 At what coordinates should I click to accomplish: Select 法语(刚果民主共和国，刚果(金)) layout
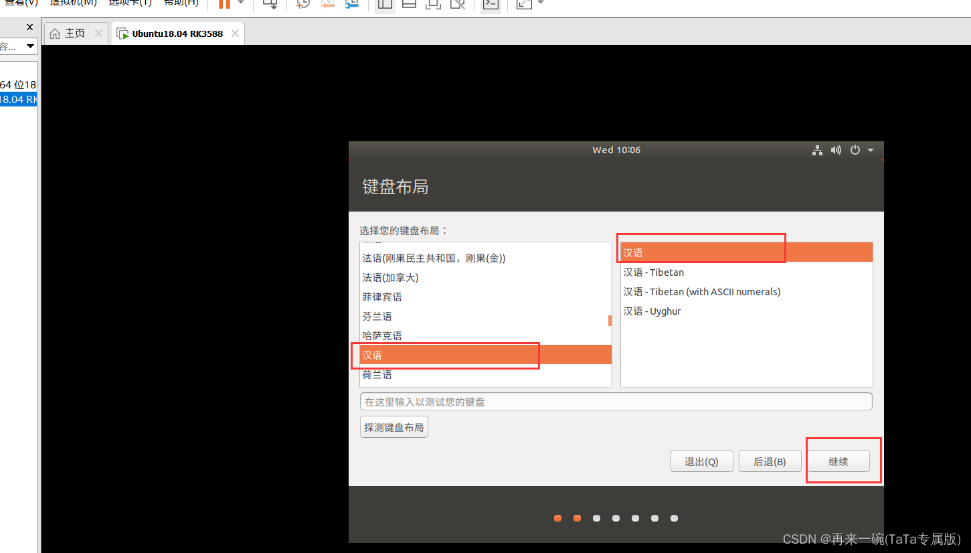pyautogui.click(x=485, y=258)
